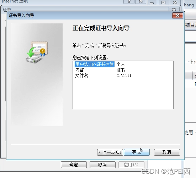Click the C:\1111 file path value

point(124,76)
